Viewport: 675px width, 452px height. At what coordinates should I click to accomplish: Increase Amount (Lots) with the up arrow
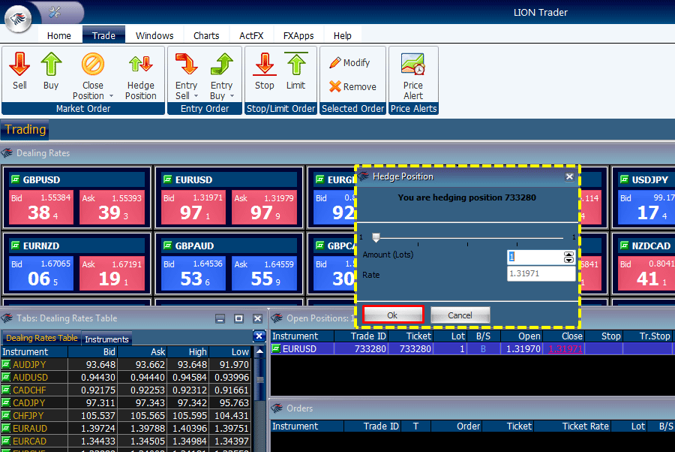[x=568, y=255]
